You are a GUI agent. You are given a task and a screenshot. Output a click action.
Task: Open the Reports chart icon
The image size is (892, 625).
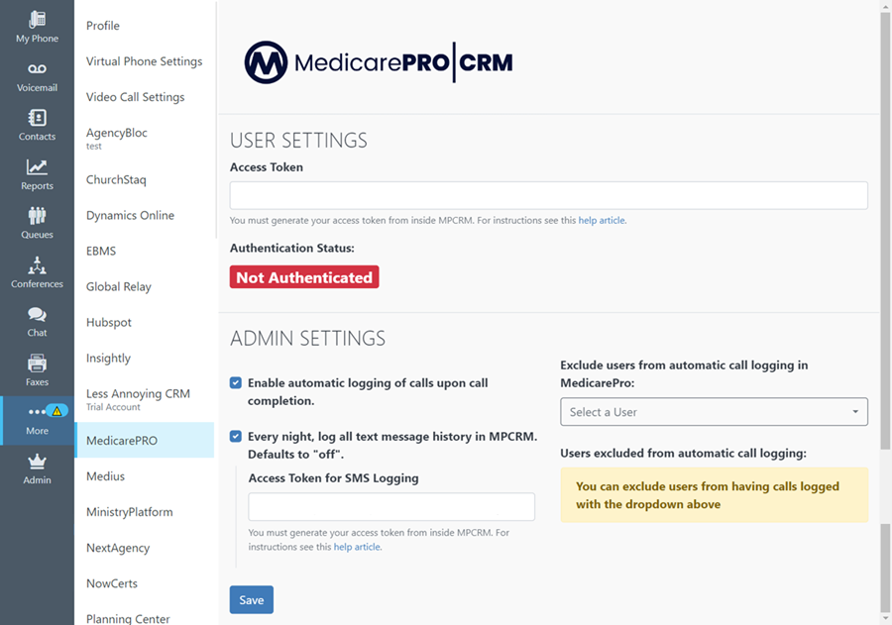pos(37,166)
